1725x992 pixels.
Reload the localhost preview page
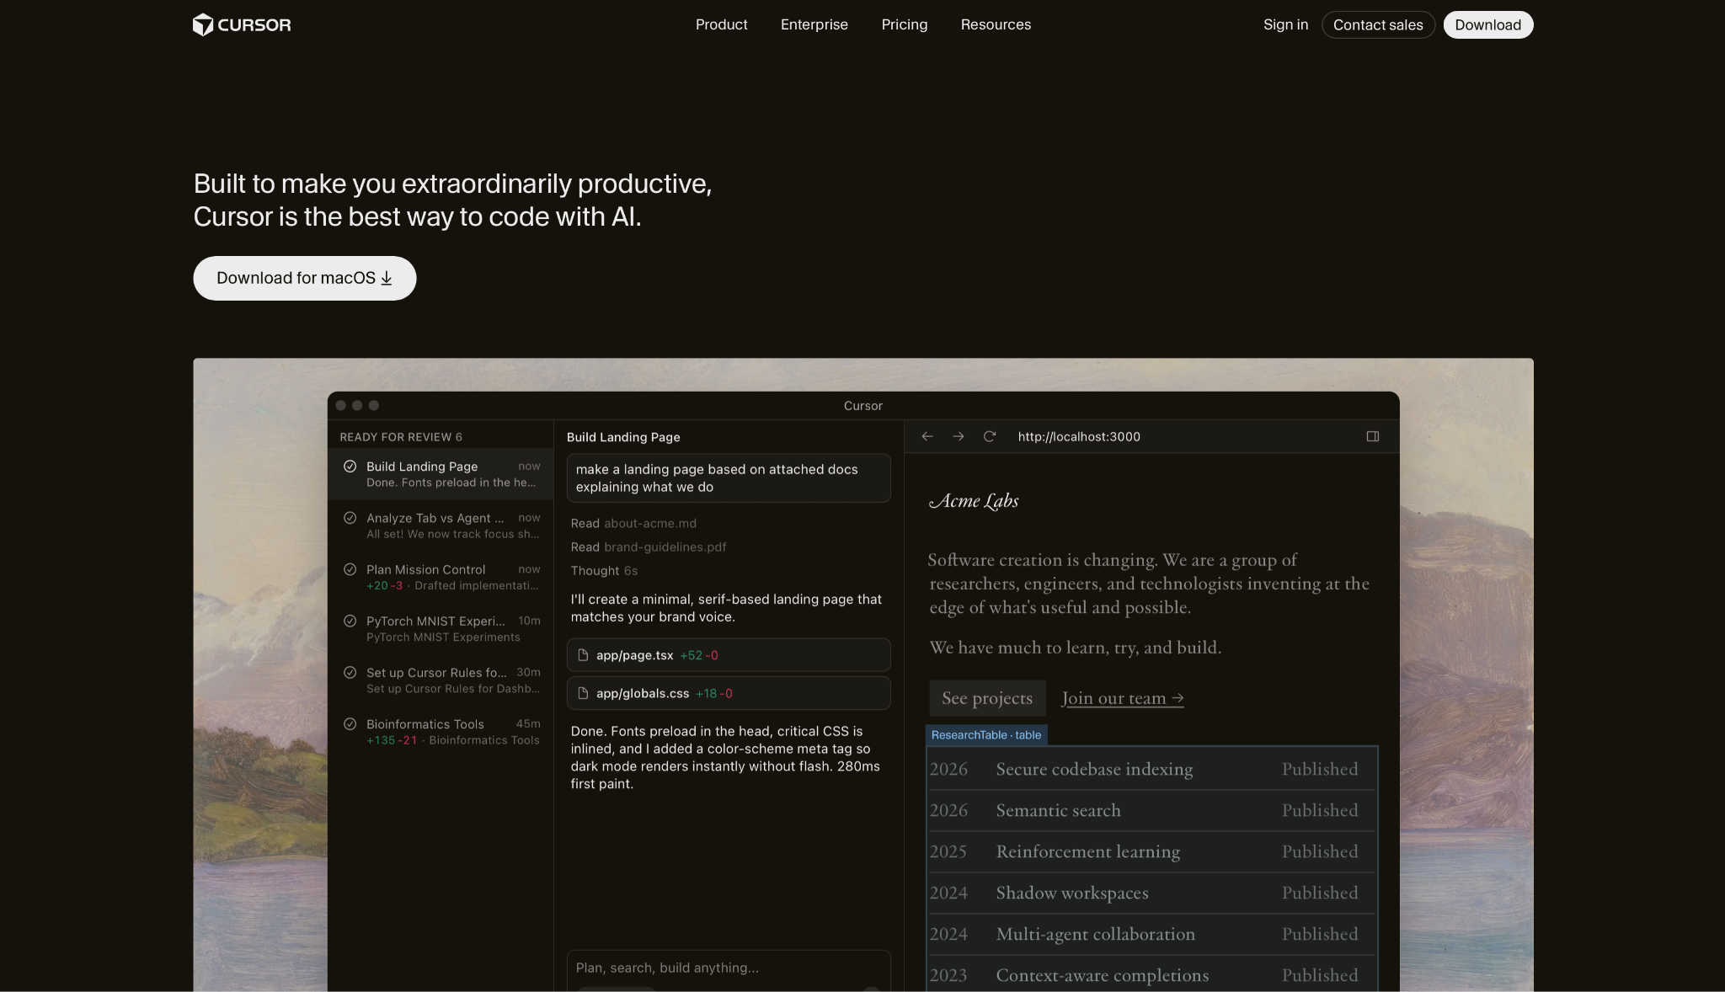(x=990, y=436)
